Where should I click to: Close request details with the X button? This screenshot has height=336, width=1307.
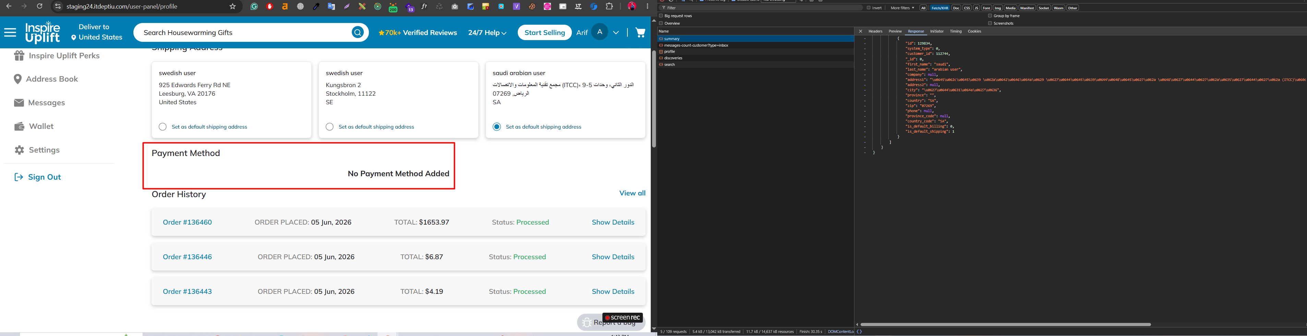(860, 32)
